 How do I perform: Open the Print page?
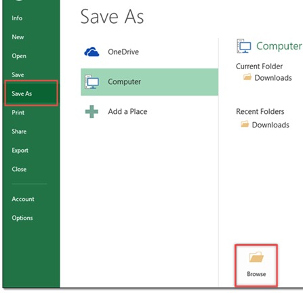[x=18, y=113]
